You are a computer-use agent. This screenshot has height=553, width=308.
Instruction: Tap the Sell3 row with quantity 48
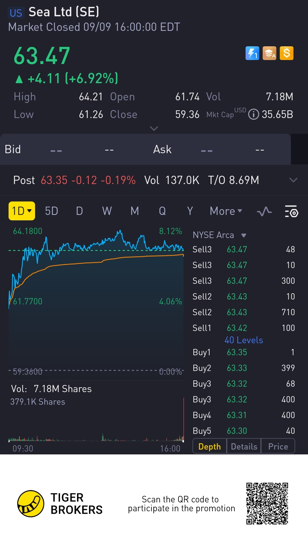[x=244, y=249]
